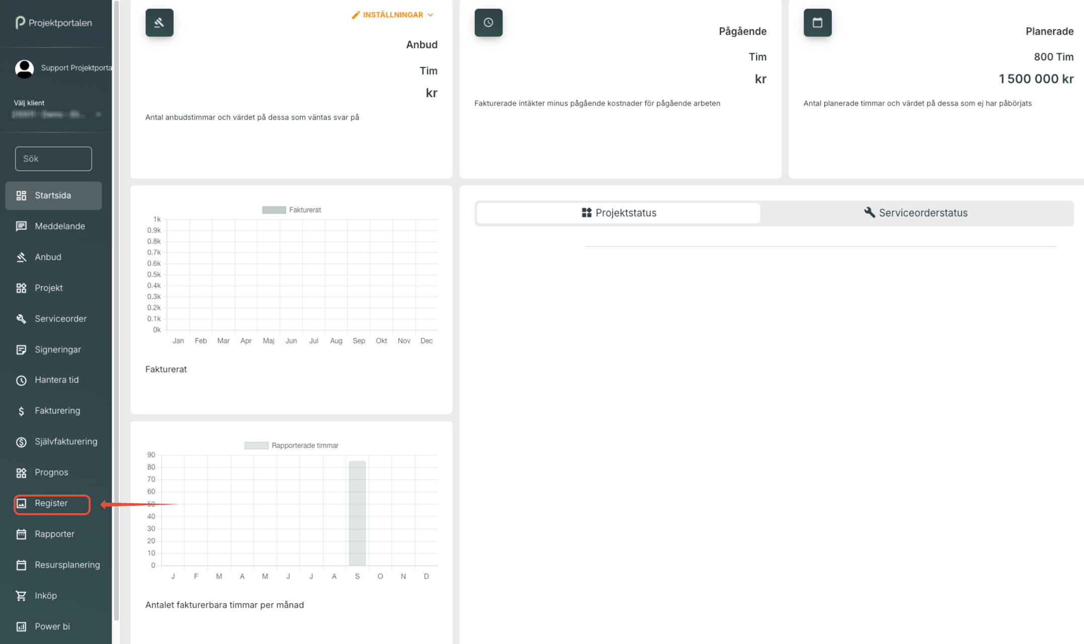Open Serviceorder wrench icon in sidebar
Image resolution: width=1084 pixels, height=644 pixels.
click(21, 319)
